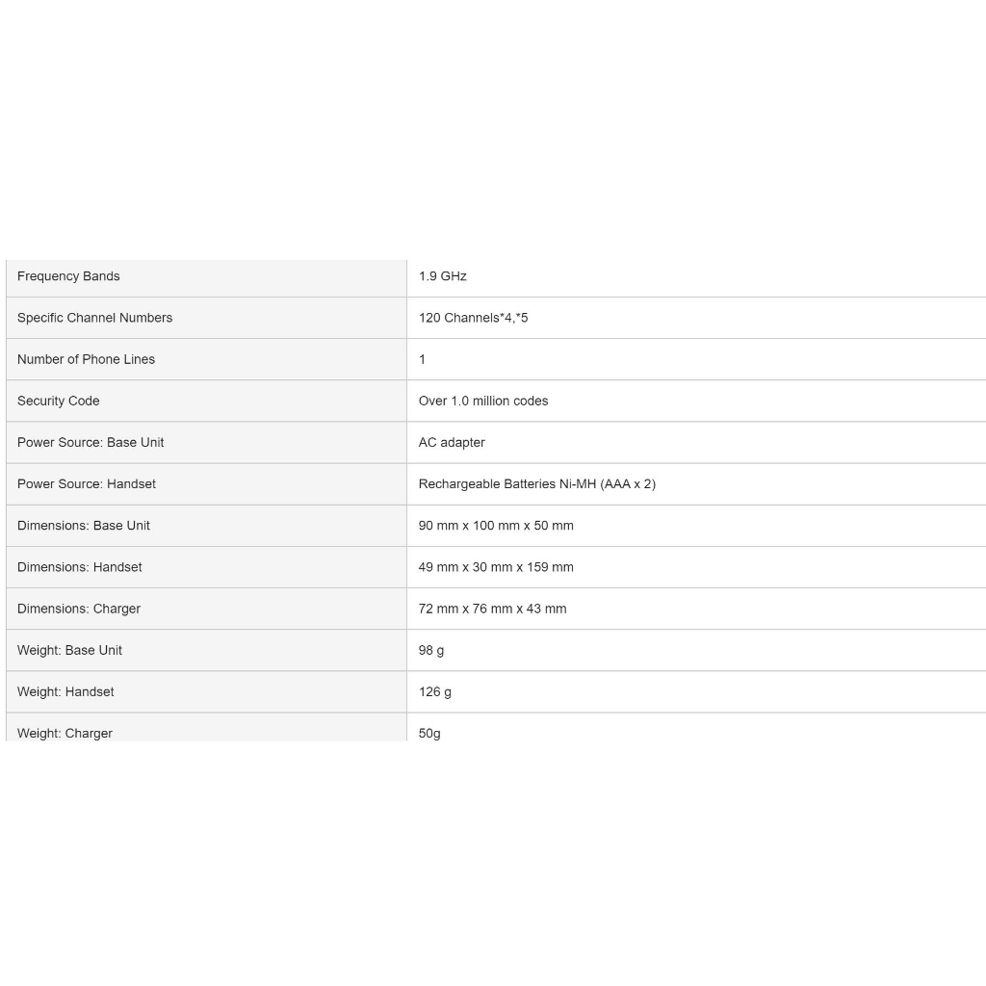Click the Frequency Bands label cell
The height and width of the screenshot is (986, 986).
coord(68,276)
